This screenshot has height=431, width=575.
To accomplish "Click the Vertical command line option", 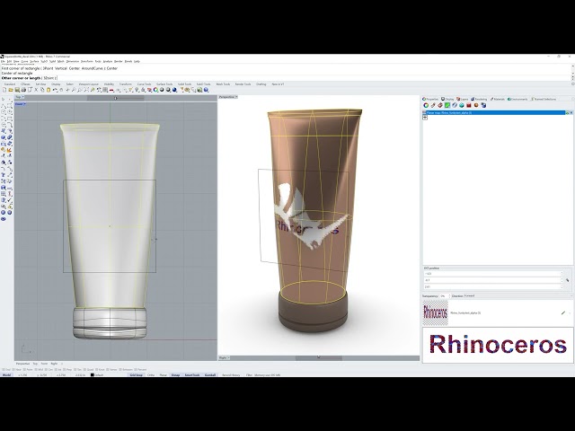I will pos(61,68).
